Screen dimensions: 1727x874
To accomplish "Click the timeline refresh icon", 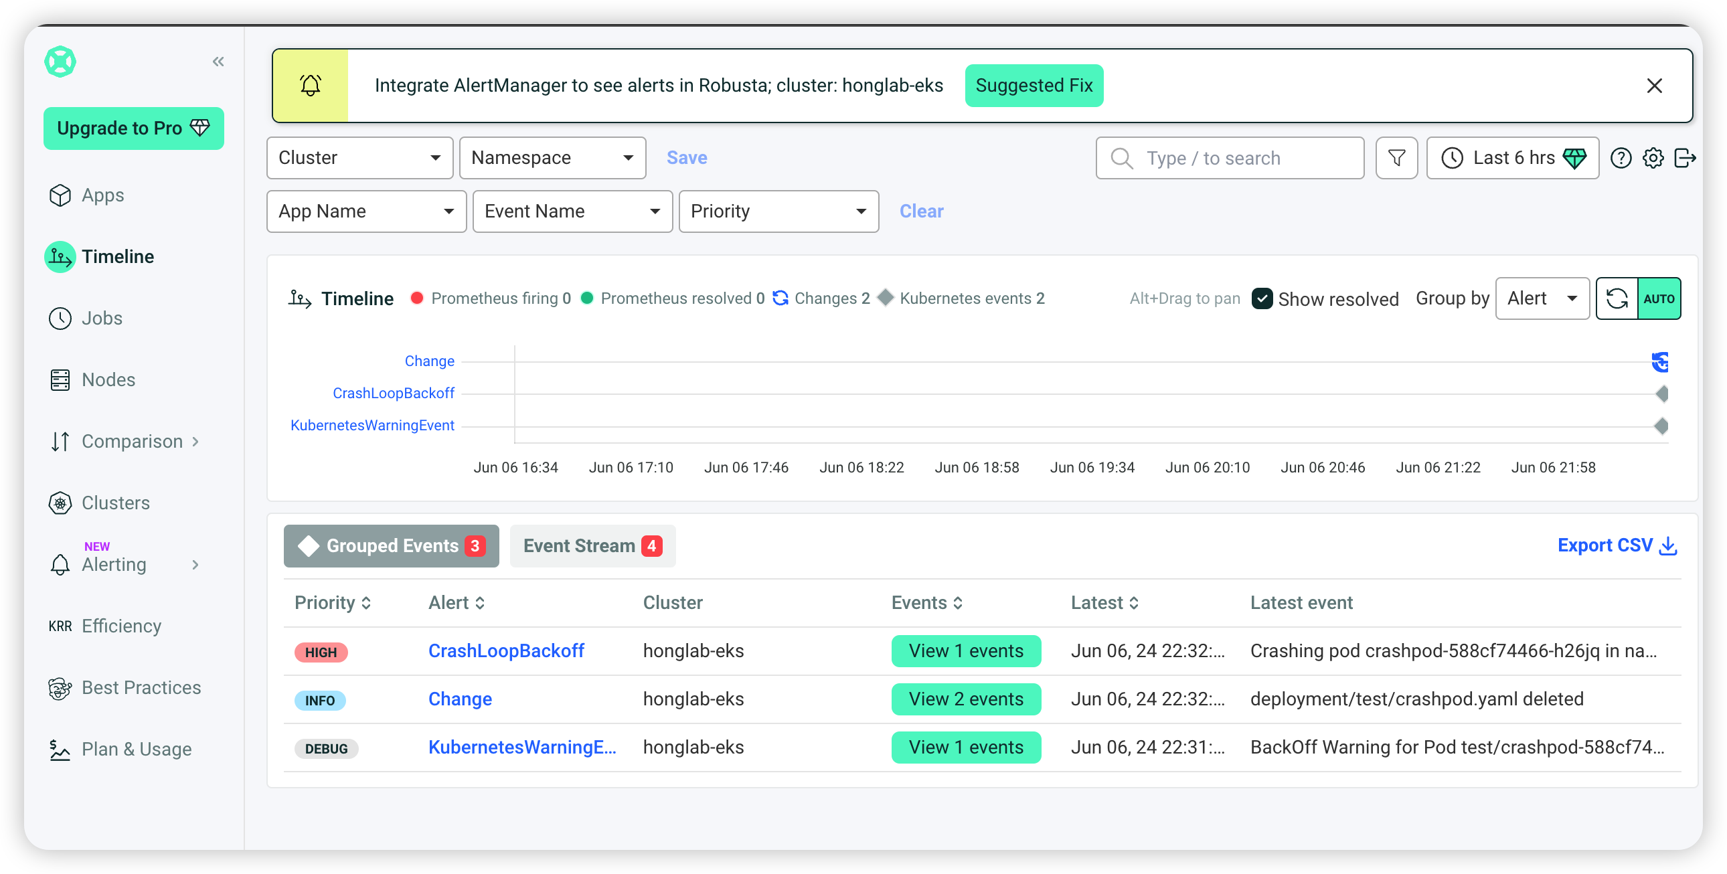I will point(1617,299).
